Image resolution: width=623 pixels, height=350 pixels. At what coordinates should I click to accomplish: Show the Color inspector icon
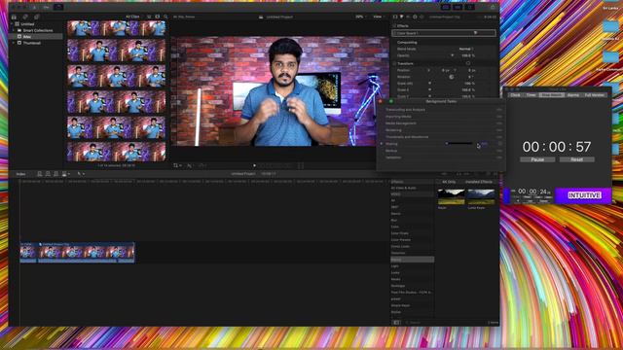[401, 17]
